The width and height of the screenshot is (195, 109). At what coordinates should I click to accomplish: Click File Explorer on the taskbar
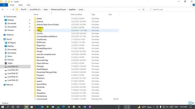point(27,107)
